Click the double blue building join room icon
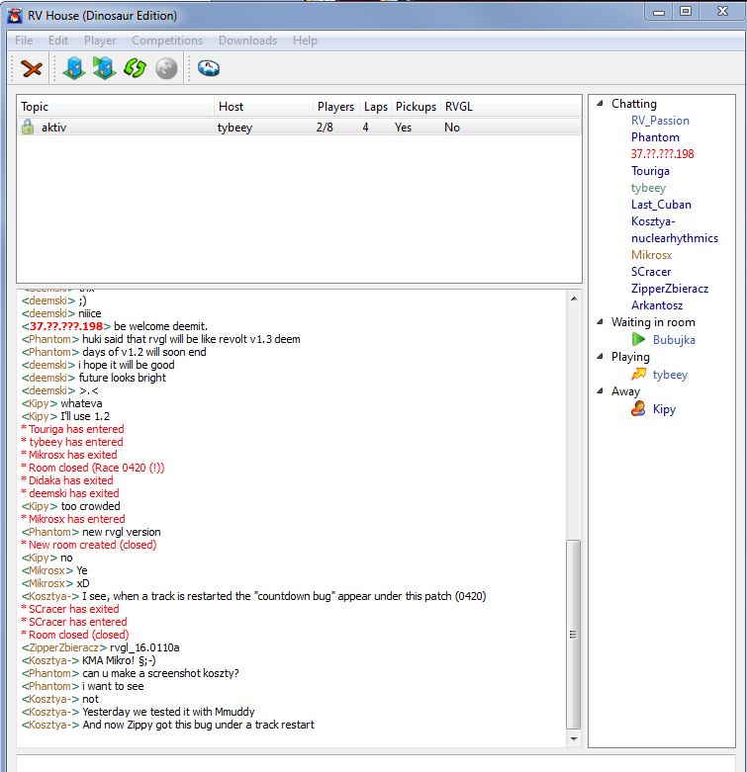The width and height of the screenshot is (747, 772). tap(104, 68)
